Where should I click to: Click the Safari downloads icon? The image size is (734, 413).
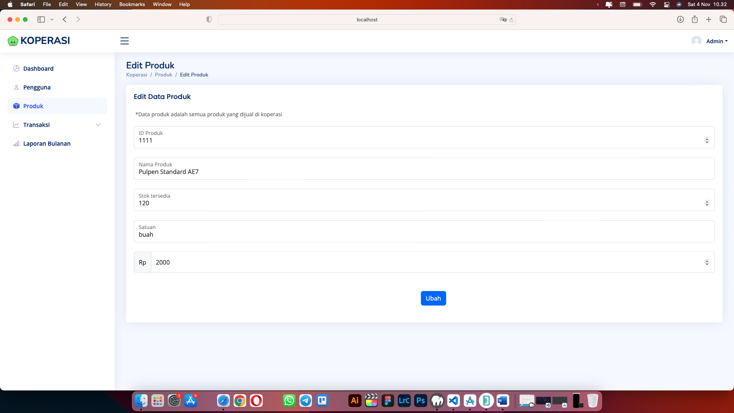coord(680,20)
